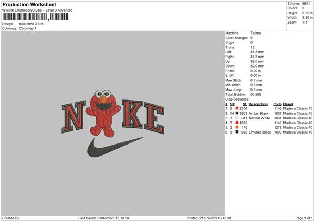Click the red swatch in stop sequence row 1

(237, 108)
